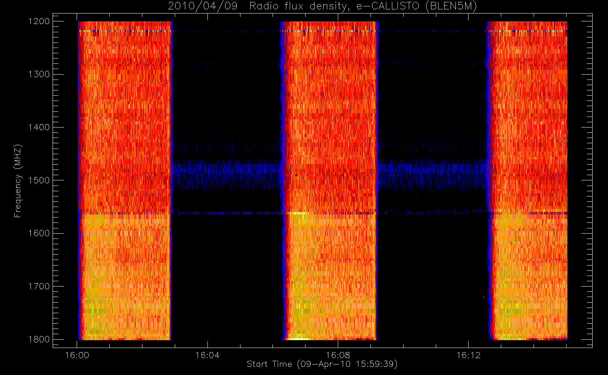Click the 1600 frequency axis label
This screenshot has width=608, height=375.
[x=39, y=233]
